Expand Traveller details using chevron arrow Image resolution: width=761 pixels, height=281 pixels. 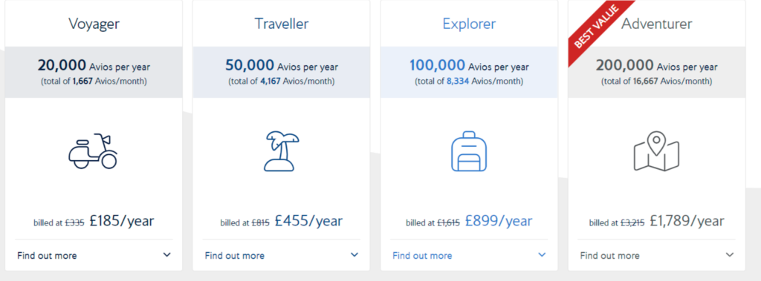(354, 255)
